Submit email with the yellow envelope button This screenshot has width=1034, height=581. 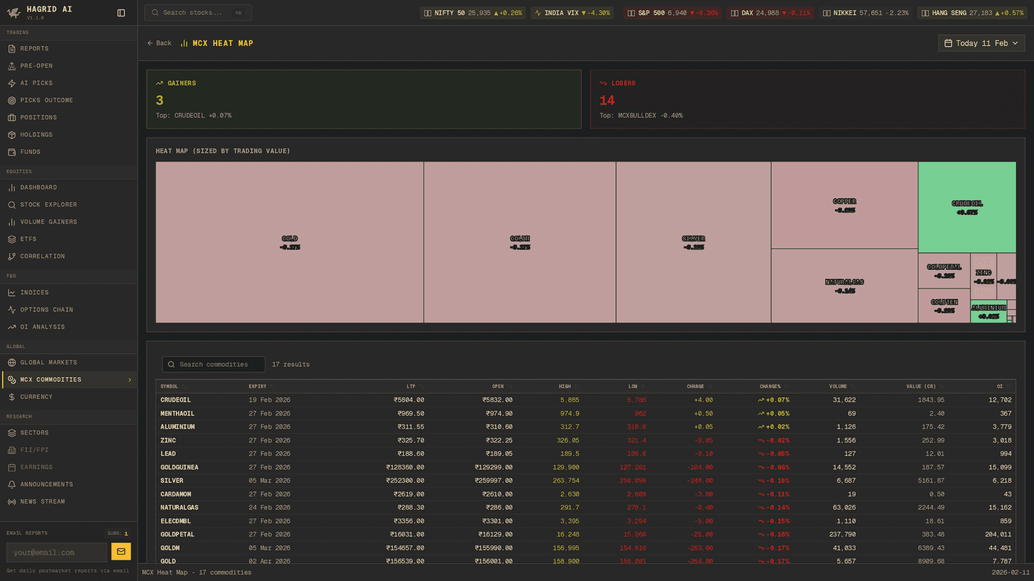pyautogui.click(x=121, y=552)
